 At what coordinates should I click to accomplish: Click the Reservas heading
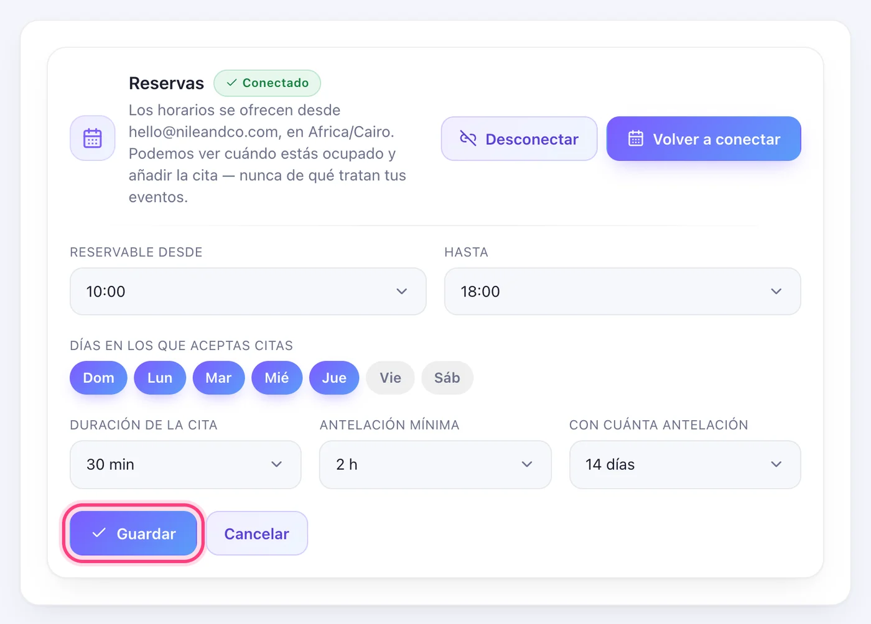pos(166,83)
